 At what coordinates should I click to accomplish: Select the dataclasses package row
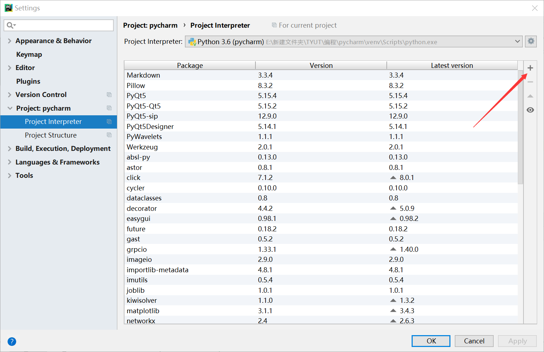(x=321, y=198)
